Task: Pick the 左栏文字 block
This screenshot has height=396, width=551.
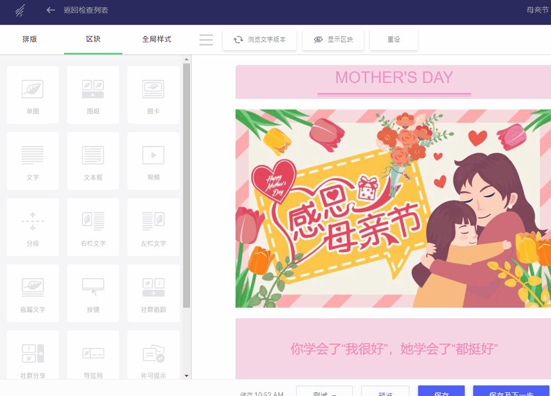Action: click(x=153, y=227)
